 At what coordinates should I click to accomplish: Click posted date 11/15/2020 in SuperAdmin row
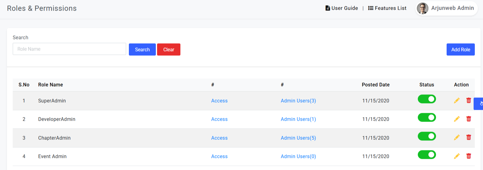coord(376,101)
